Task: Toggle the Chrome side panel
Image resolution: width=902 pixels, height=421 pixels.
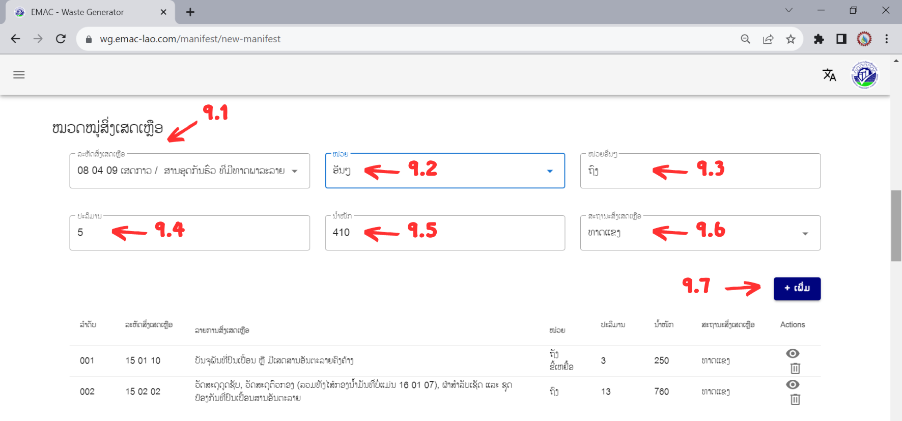Action: [841, 39]
